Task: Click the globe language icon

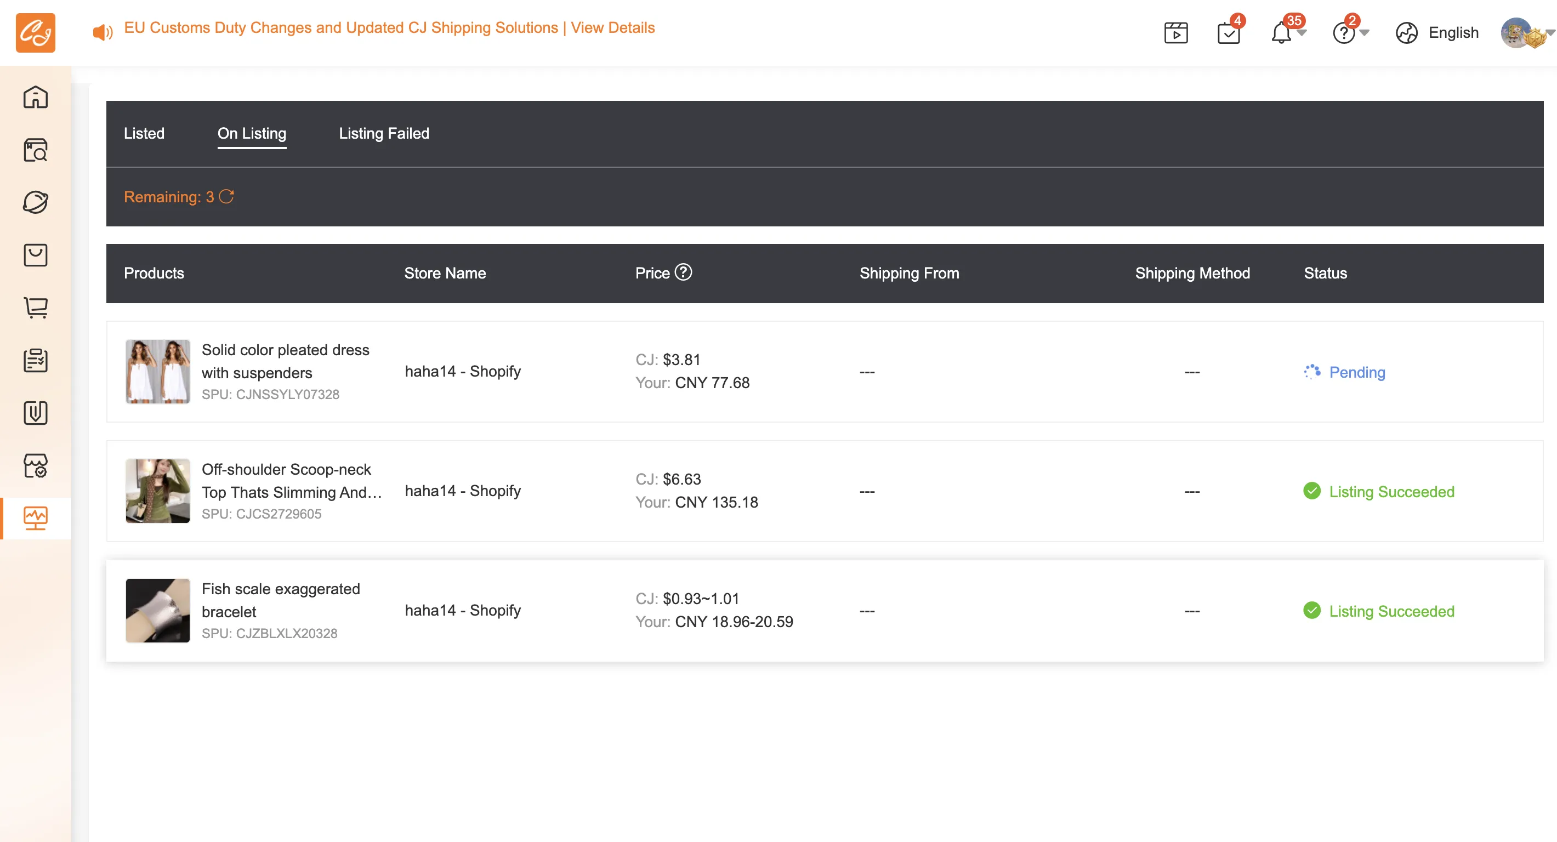Action: [1406, 33]
